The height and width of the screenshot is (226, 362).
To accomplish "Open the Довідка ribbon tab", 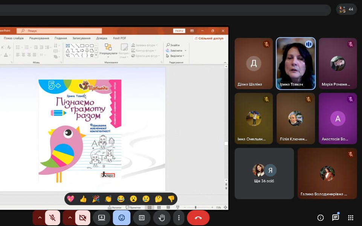I will coord(102,38).
